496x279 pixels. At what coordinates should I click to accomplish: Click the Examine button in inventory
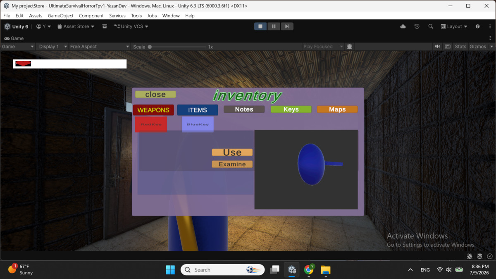click(232, 164)
